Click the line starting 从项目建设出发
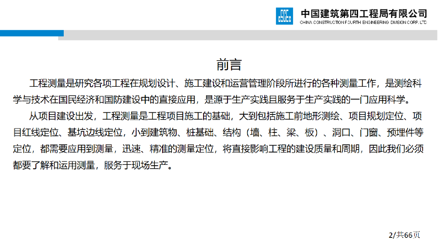The height and width of the screenshot is (246, 438). (225, 116)
